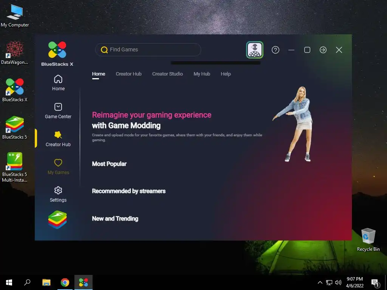Close the BlueStacks X window
387x290 pixels.
339,50
